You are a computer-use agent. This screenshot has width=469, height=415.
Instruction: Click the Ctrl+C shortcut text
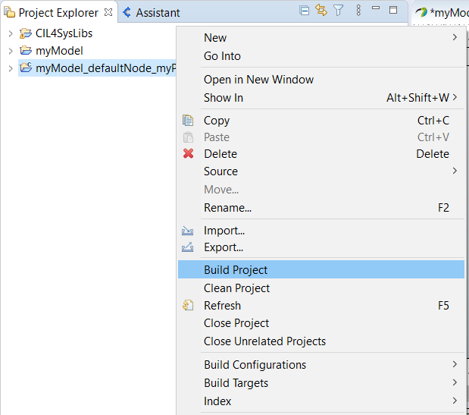point(433,121)
